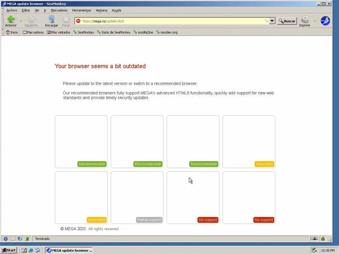Collapse the bookmarks toolbar grippy handle
Viewport: 339px width, 254px height.
(x=3, y=32)
